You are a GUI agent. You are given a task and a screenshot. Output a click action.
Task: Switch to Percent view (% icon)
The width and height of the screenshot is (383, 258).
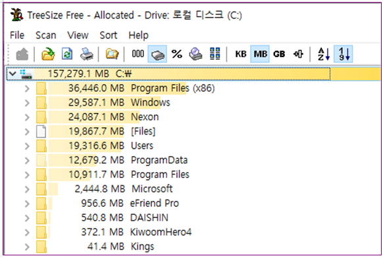(x=177, y=54)
